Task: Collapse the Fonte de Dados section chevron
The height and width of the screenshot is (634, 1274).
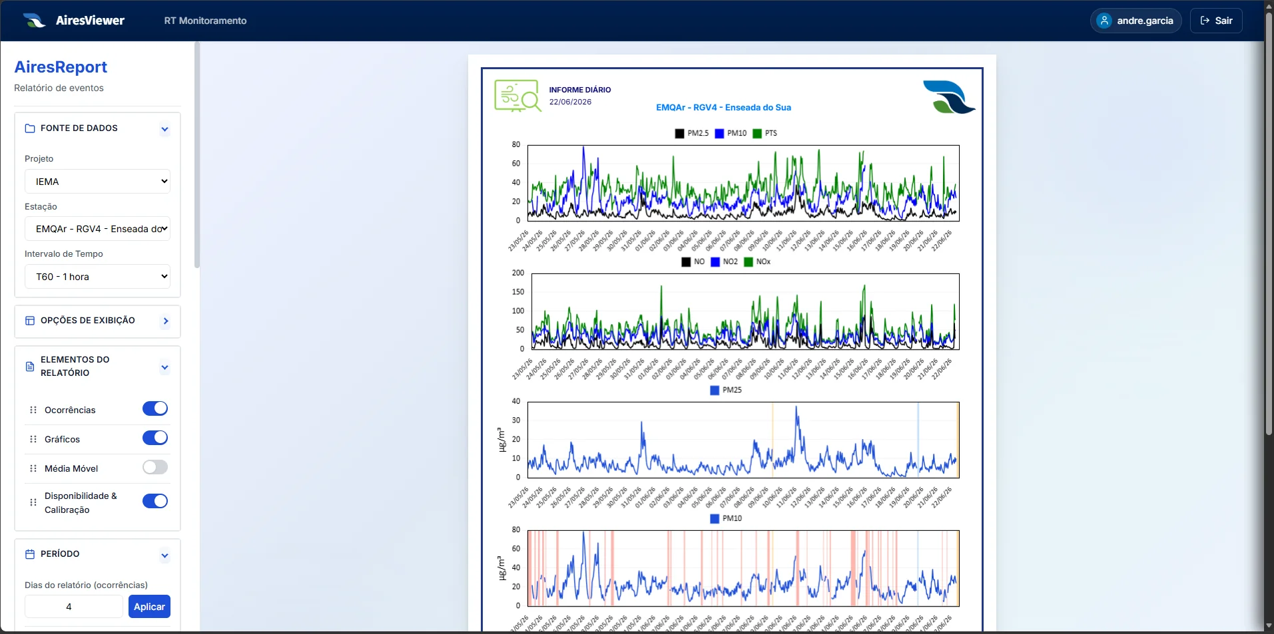Action: coord(165,130)
